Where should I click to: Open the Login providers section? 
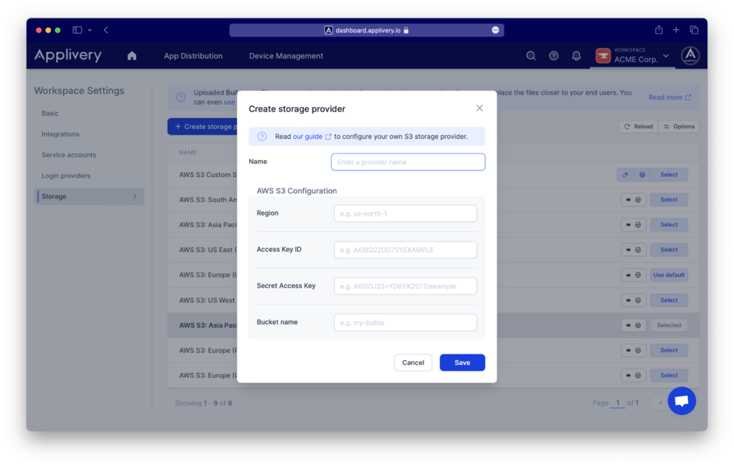66,176
